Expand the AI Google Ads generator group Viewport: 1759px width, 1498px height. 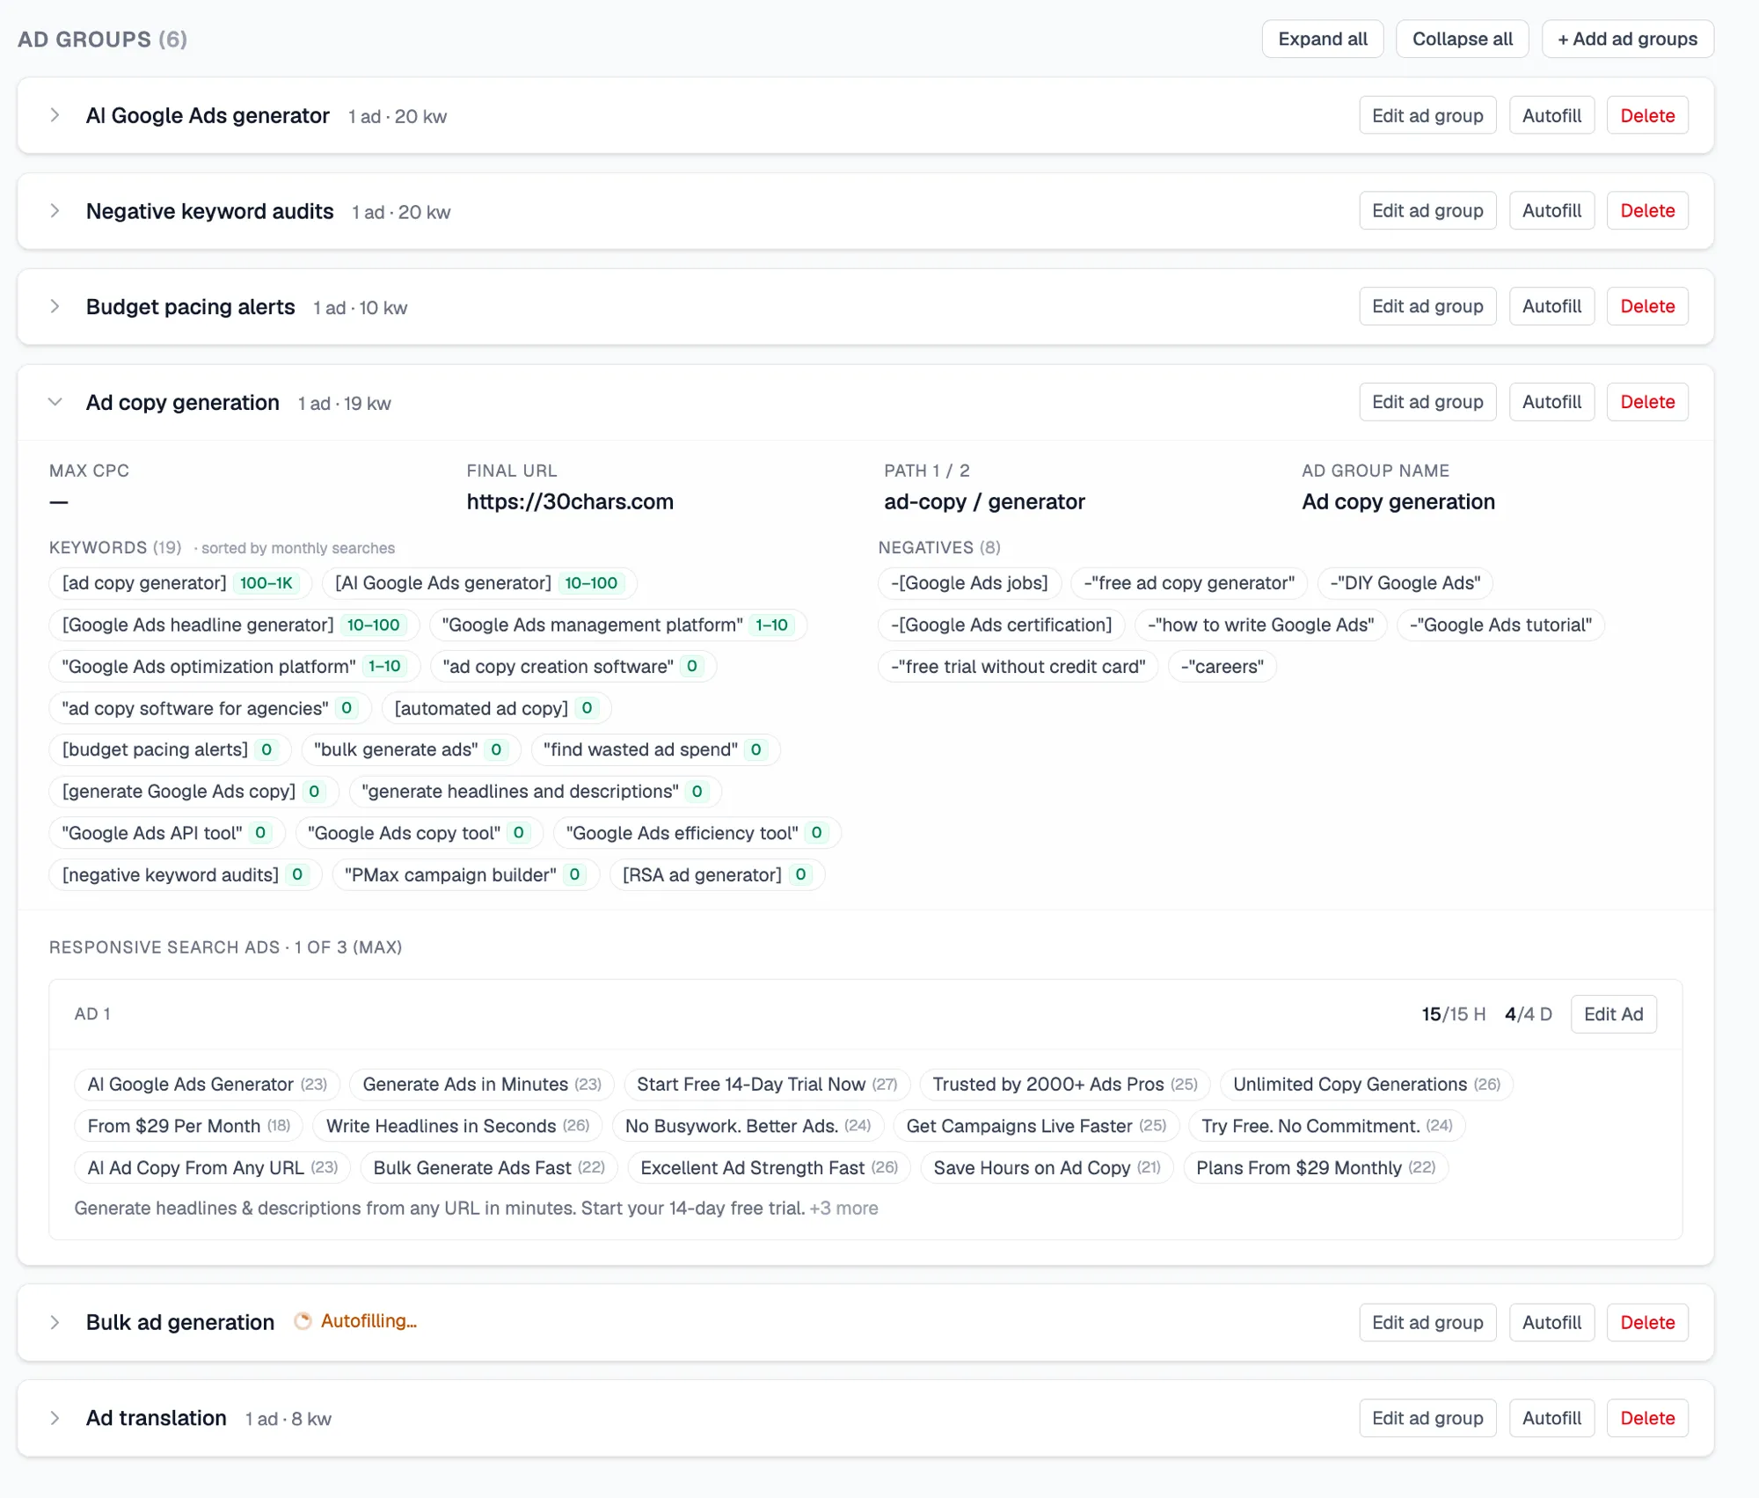(x=55, y=115)
